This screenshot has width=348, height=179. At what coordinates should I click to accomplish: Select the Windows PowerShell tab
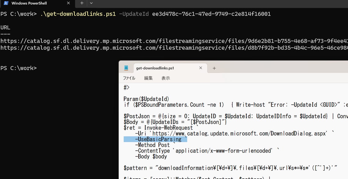(x=38, y=3)
